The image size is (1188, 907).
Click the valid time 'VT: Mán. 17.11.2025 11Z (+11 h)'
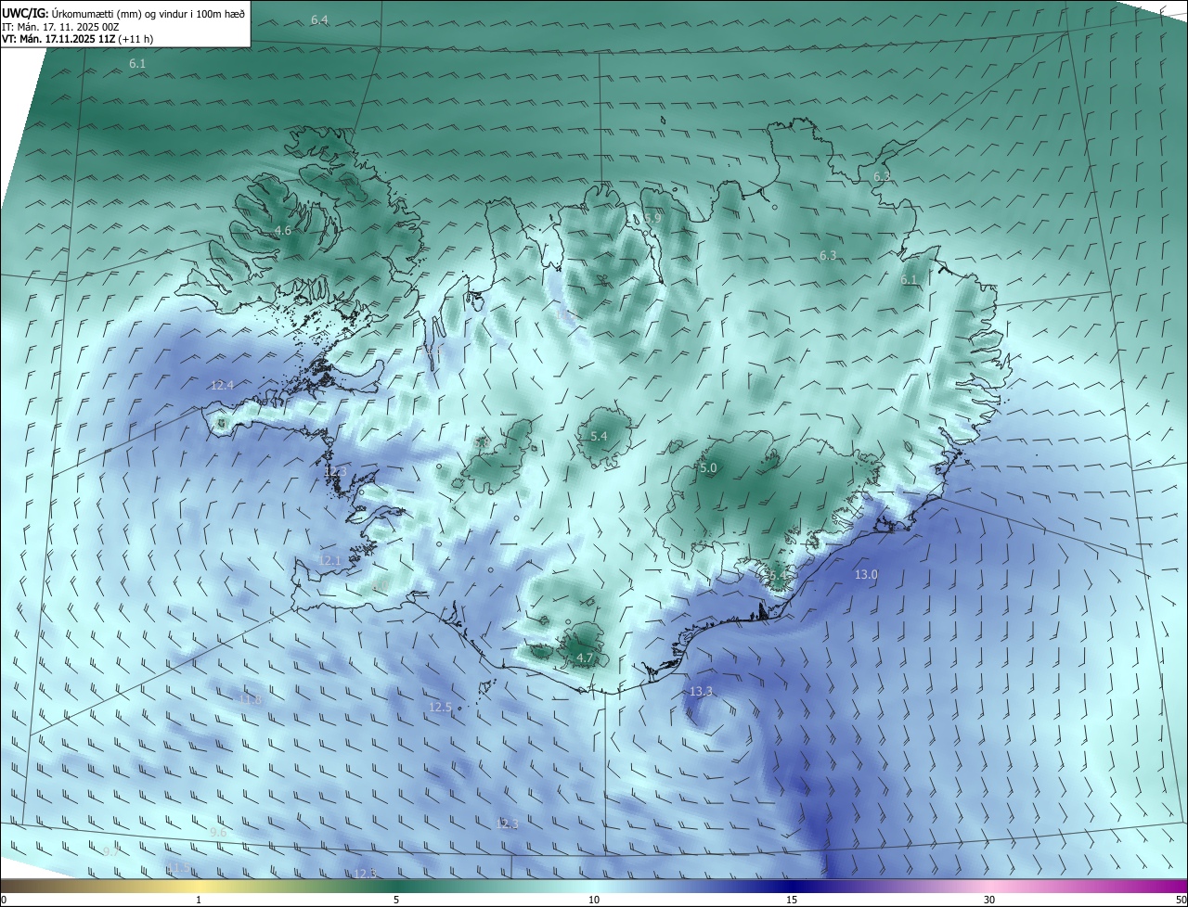click(x=78, y=39)
